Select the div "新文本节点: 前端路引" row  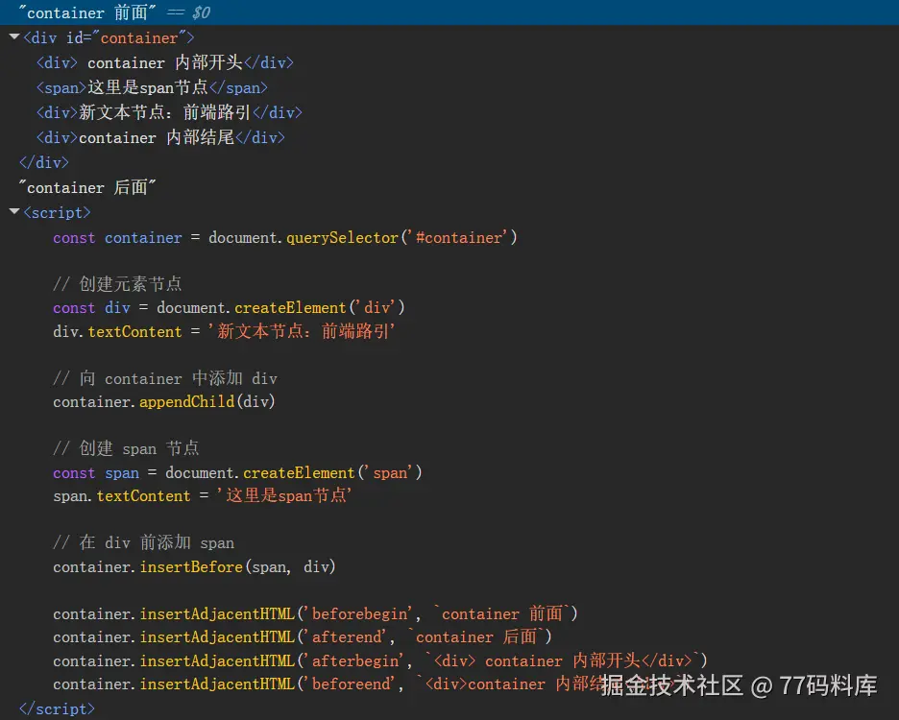[x=169, y=112]
